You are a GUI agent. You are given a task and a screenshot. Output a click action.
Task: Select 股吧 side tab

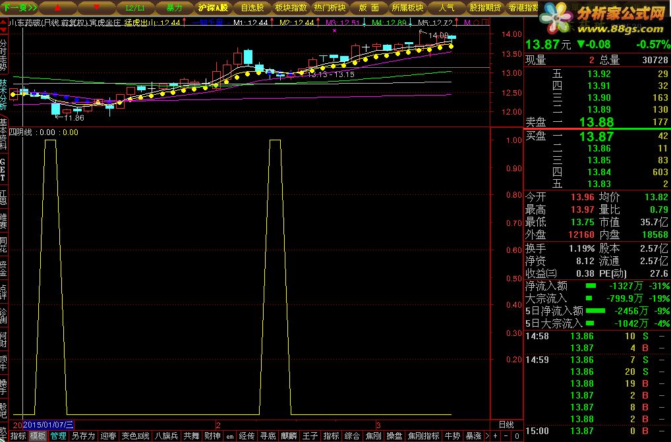click(x=3, y=410)
